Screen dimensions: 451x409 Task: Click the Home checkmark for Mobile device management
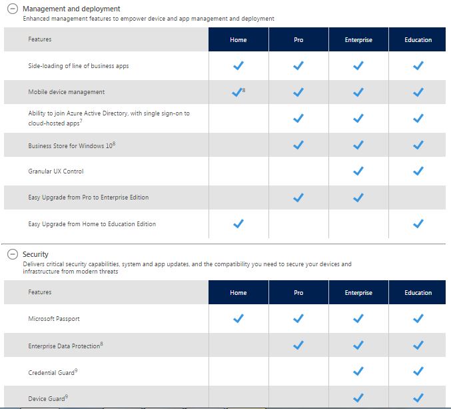tap(238, 92)
